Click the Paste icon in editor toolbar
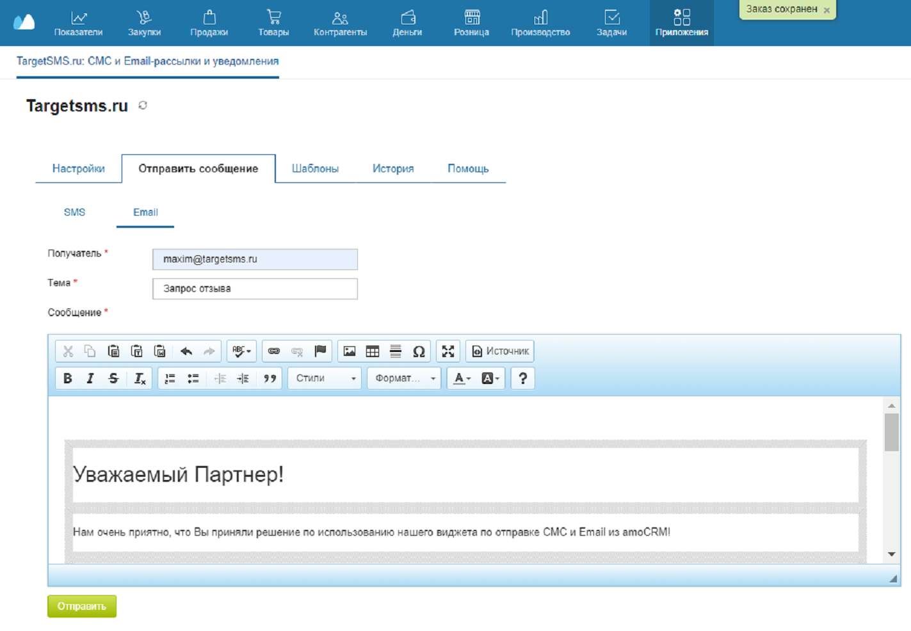This screenshot has height=631, width=911. 113,351
